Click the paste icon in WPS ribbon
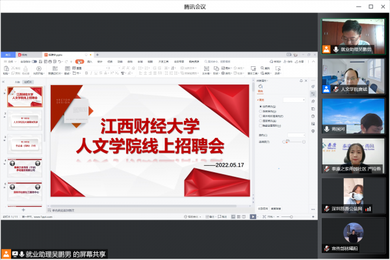 coord(7,69)
